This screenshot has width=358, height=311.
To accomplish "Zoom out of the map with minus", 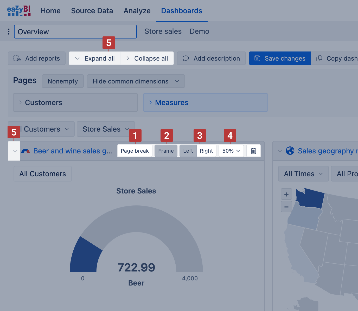I will click(286, 207).
